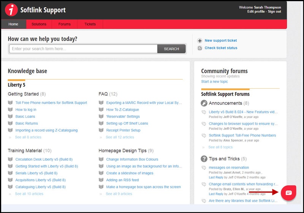Expand See all 12 articles
The image size is (304, 213).
120,137
